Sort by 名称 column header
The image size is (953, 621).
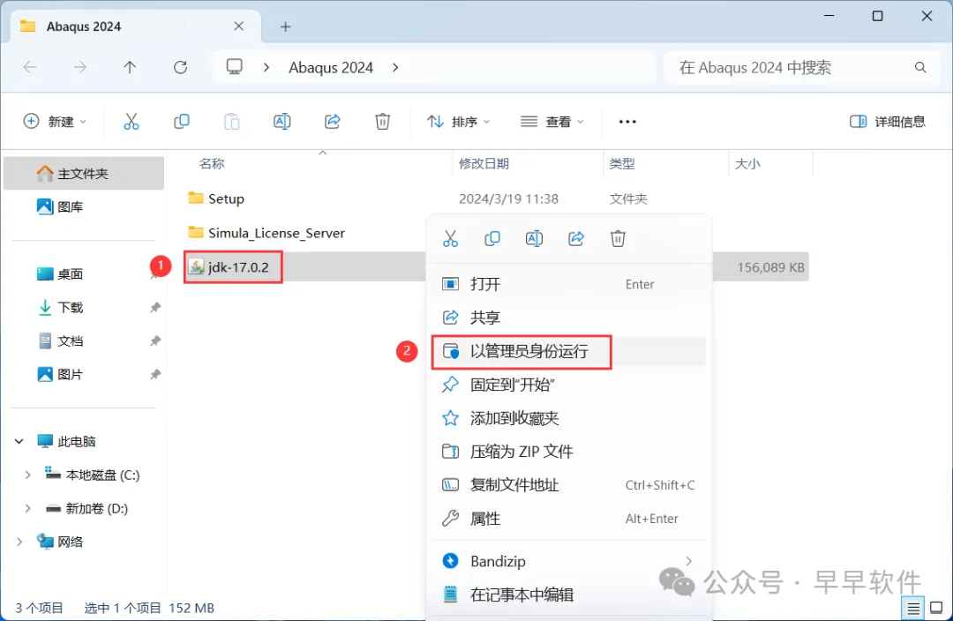coord(212,163)
